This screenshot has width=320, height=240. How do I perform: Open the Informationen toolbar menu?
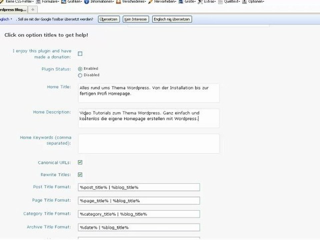(99, 2)
